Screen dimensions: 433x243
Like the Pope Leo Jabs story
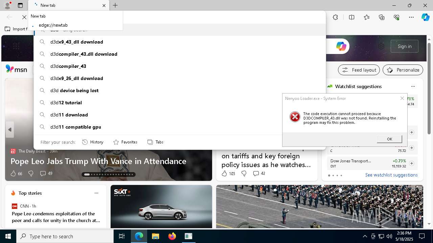click(16, 173)
